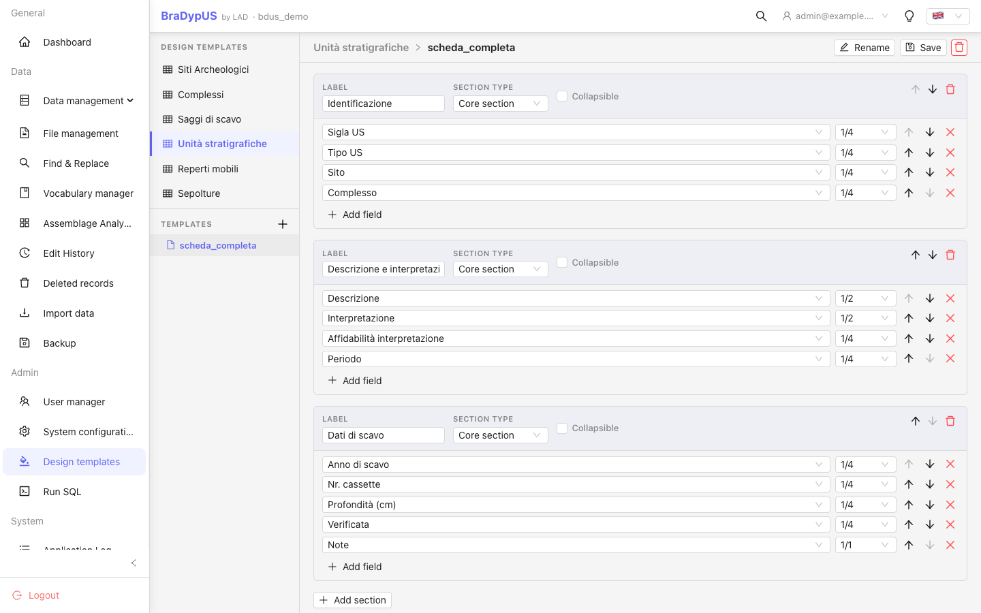The image size is (981, 613).
Task: Open Deleted records
Action: point(75,283)
